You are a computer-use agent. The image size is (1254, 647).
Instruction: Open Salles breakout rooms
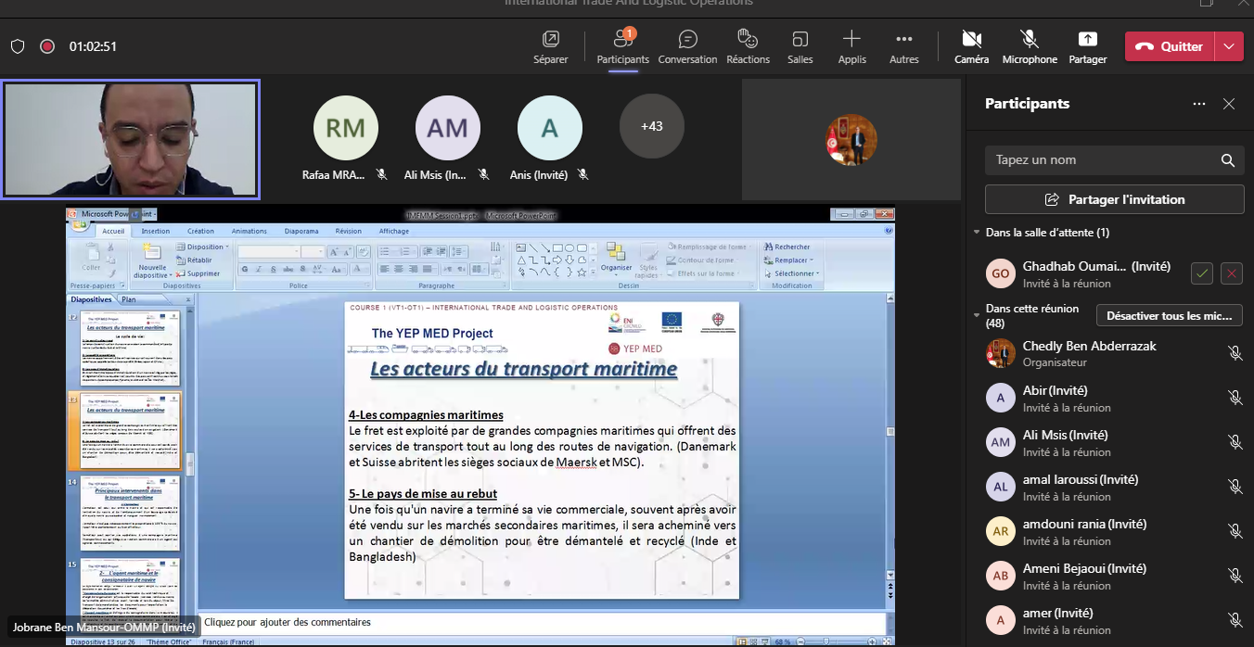[x=800, y=46]
